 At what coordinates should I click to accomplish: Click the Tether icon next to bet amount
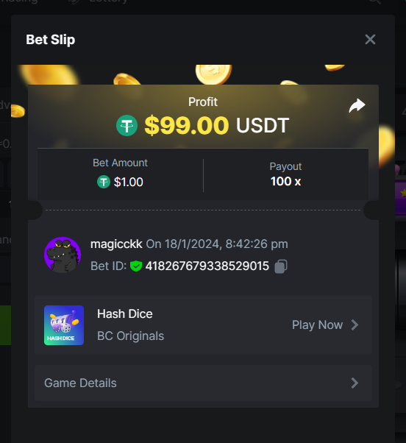point(104,182)
